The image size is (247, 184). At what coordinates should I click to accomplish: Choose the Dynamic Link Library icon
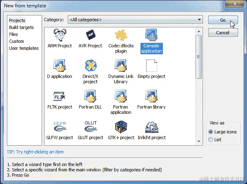tap(121, 65)
